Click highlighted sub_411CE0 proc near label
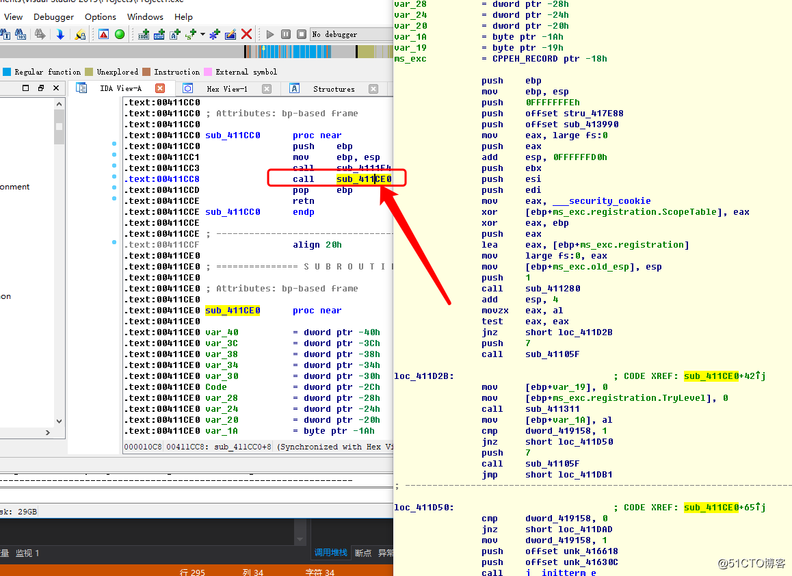792x576 pixels. [233, 310]
